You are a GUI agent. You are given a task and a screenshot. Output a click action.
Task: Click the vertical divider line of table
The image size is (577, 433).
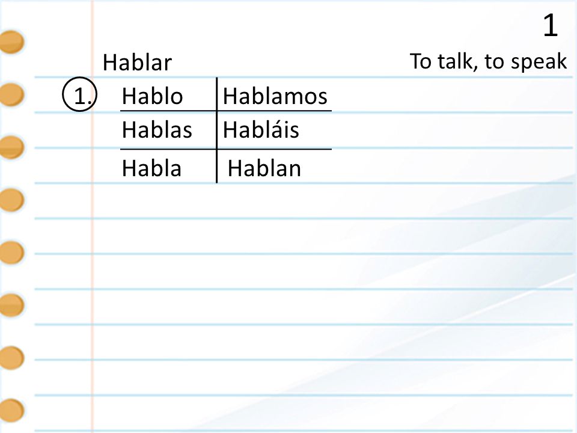click(x=217, y=130)
